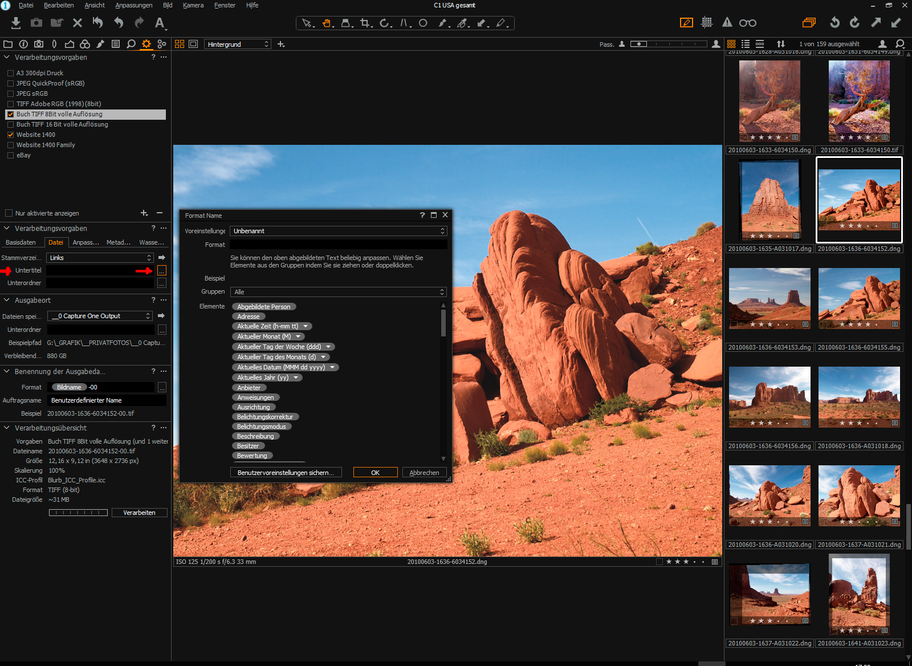This screenshot has width=912, height=666.
Task: Switch browser to list view icon
Action: (x=746, y=44)
